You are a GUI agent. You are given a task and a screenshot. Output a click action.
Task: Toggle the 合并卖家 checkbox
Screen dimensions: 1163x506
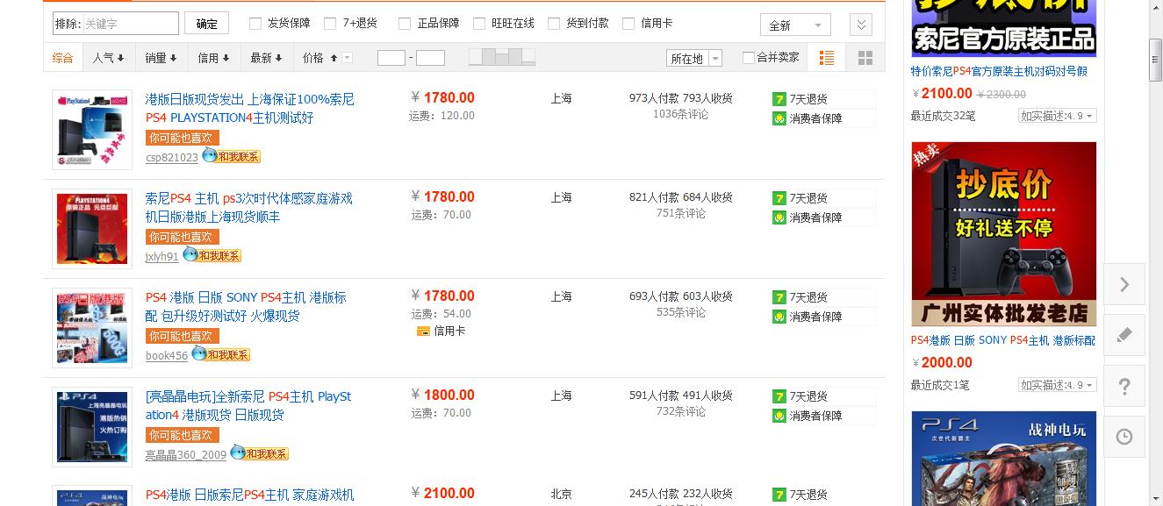coord(749,58)
